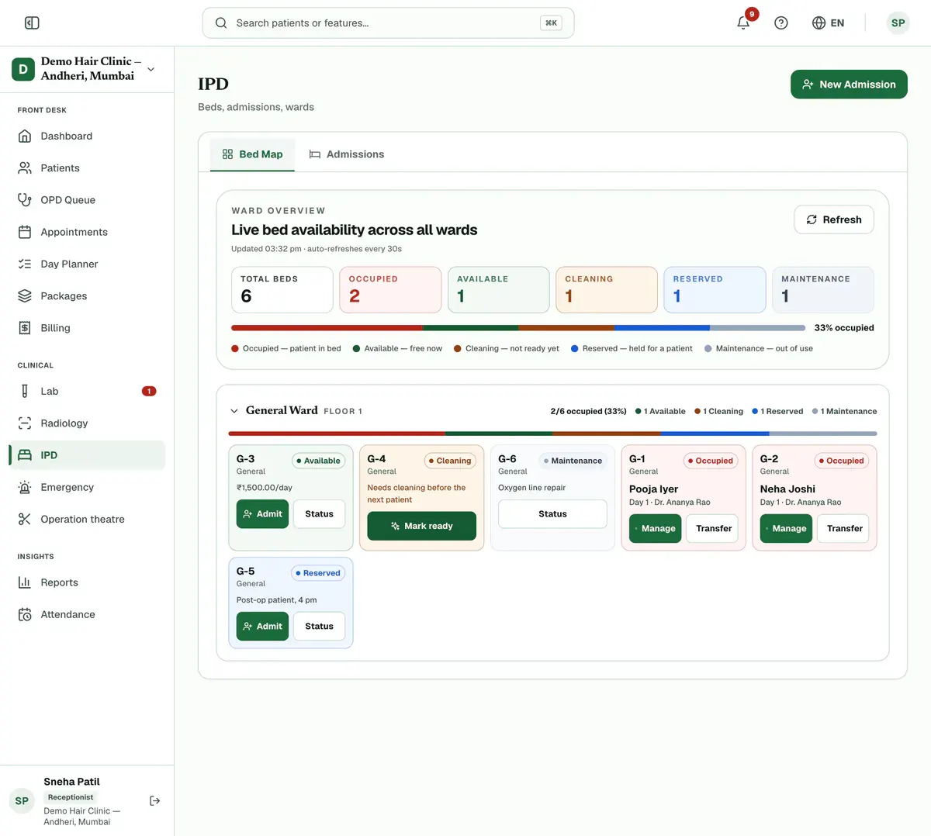The image size is (931, 836).
Task: Manage Neha Joshi's bed G-2
Action: pyautogui.click(x=786, y=529)
